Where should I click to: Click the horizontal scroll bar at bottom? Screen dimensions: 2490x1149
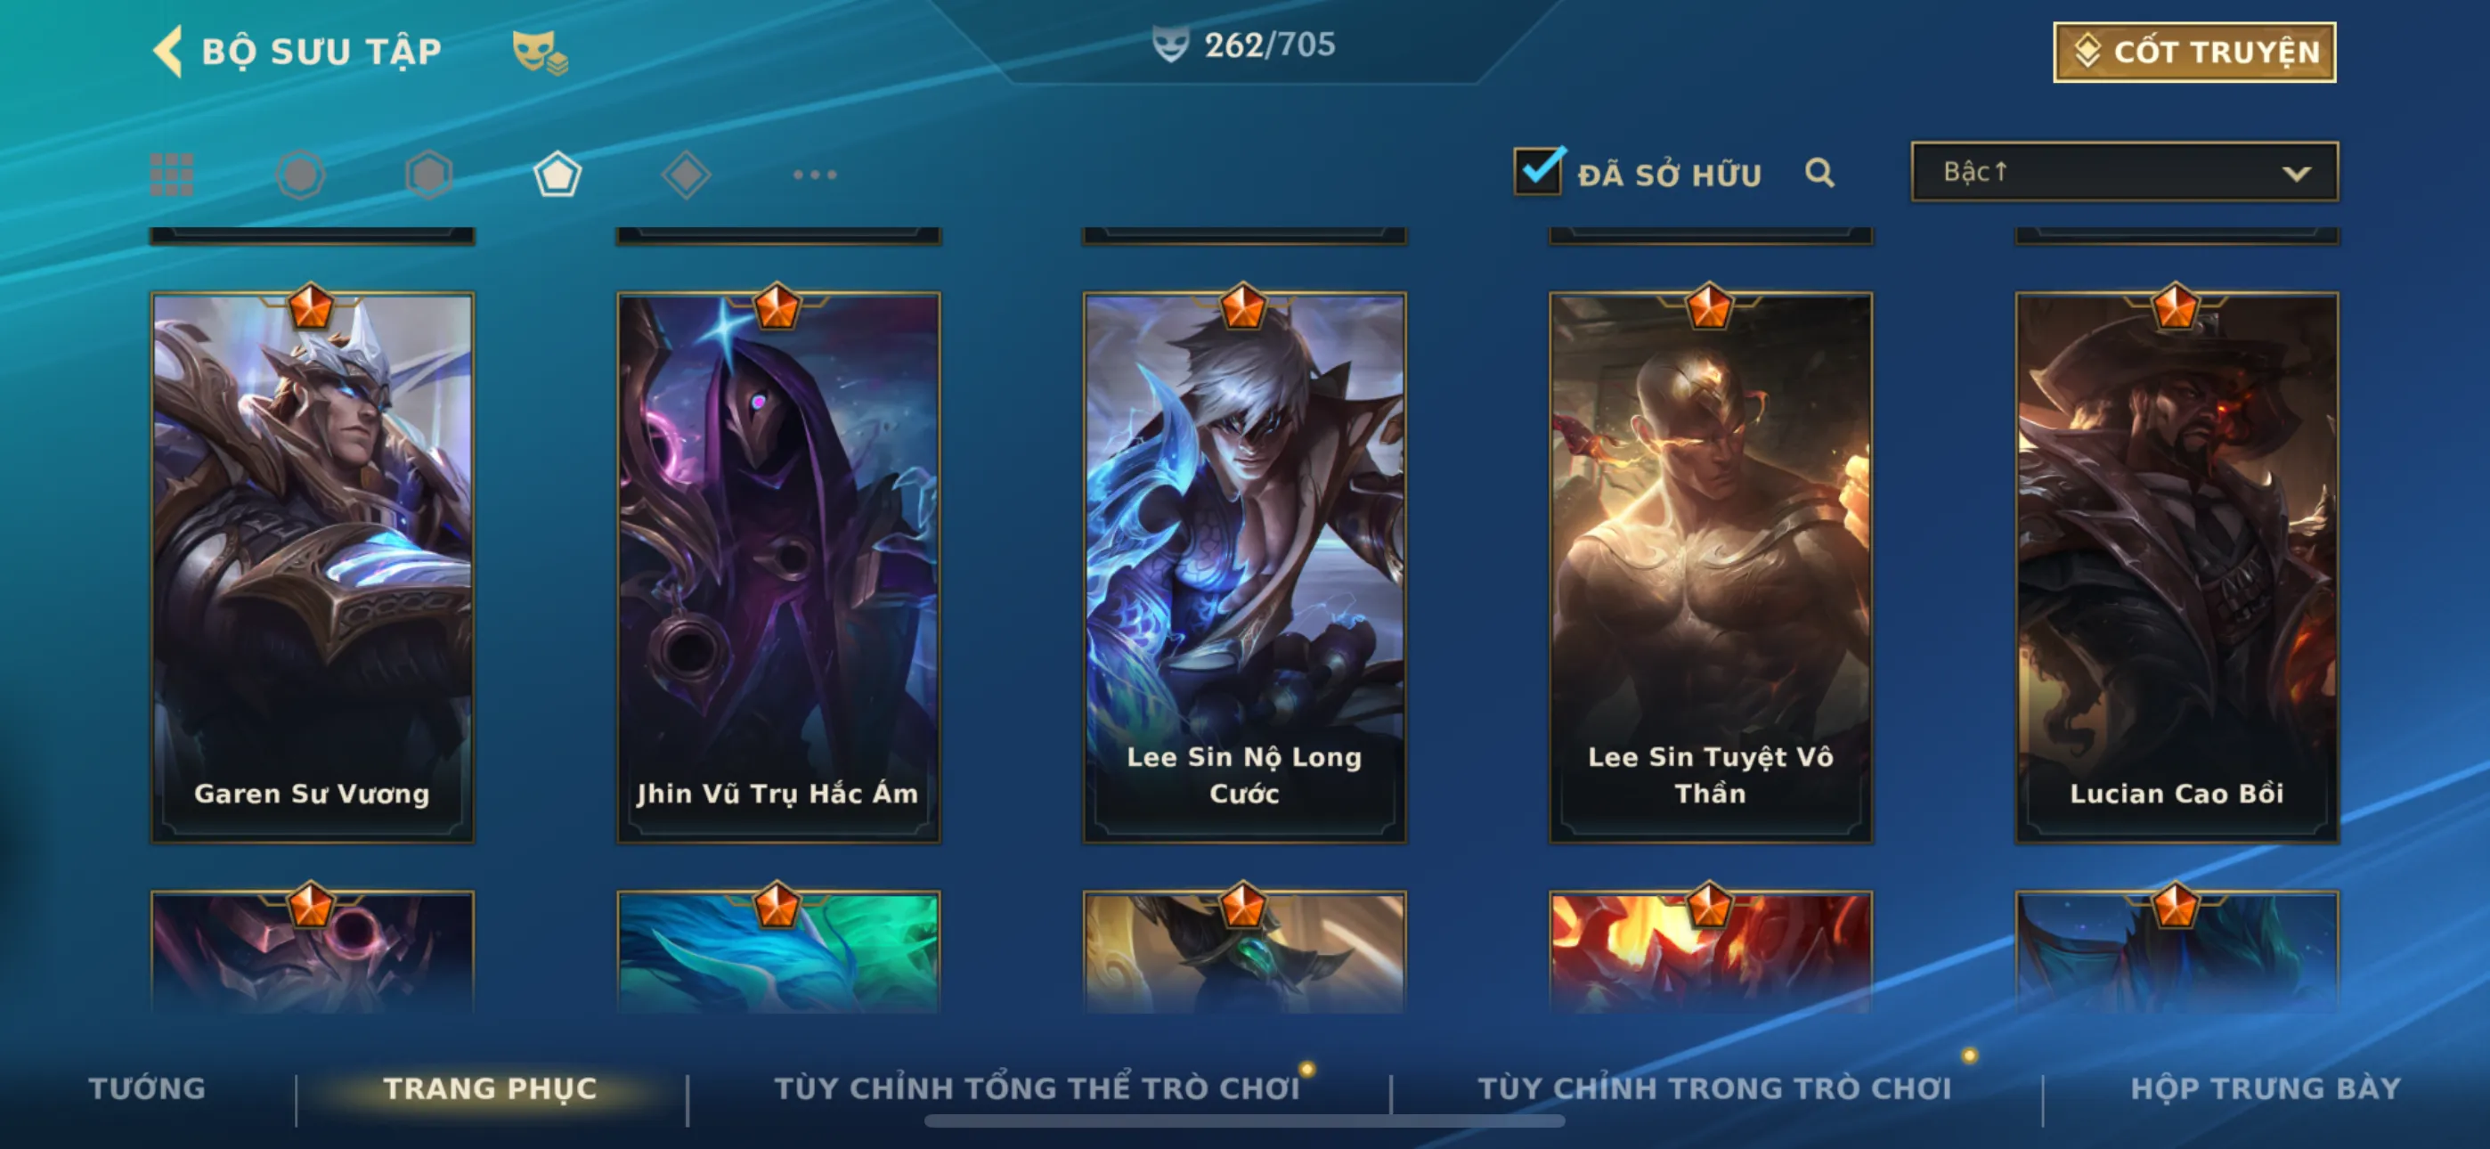click(1244, 1122)
